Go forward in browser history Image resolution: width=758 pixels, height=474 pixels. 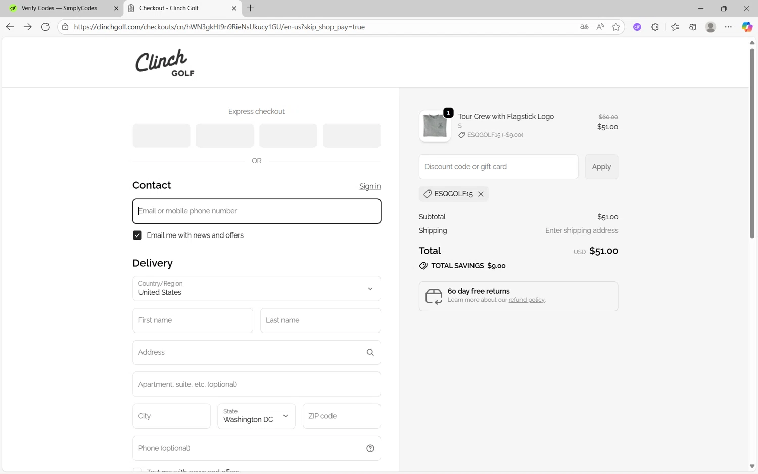(x=28, y=27)
